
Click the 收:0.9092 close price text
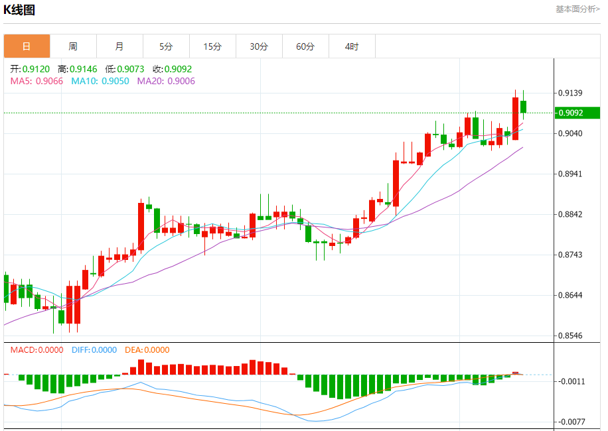click(172, 69)
